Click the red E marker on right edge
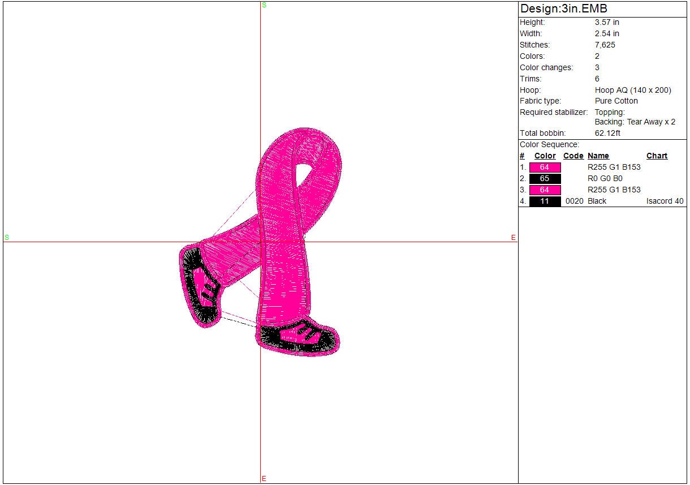The image size is (690, 485). pos(514,238)
